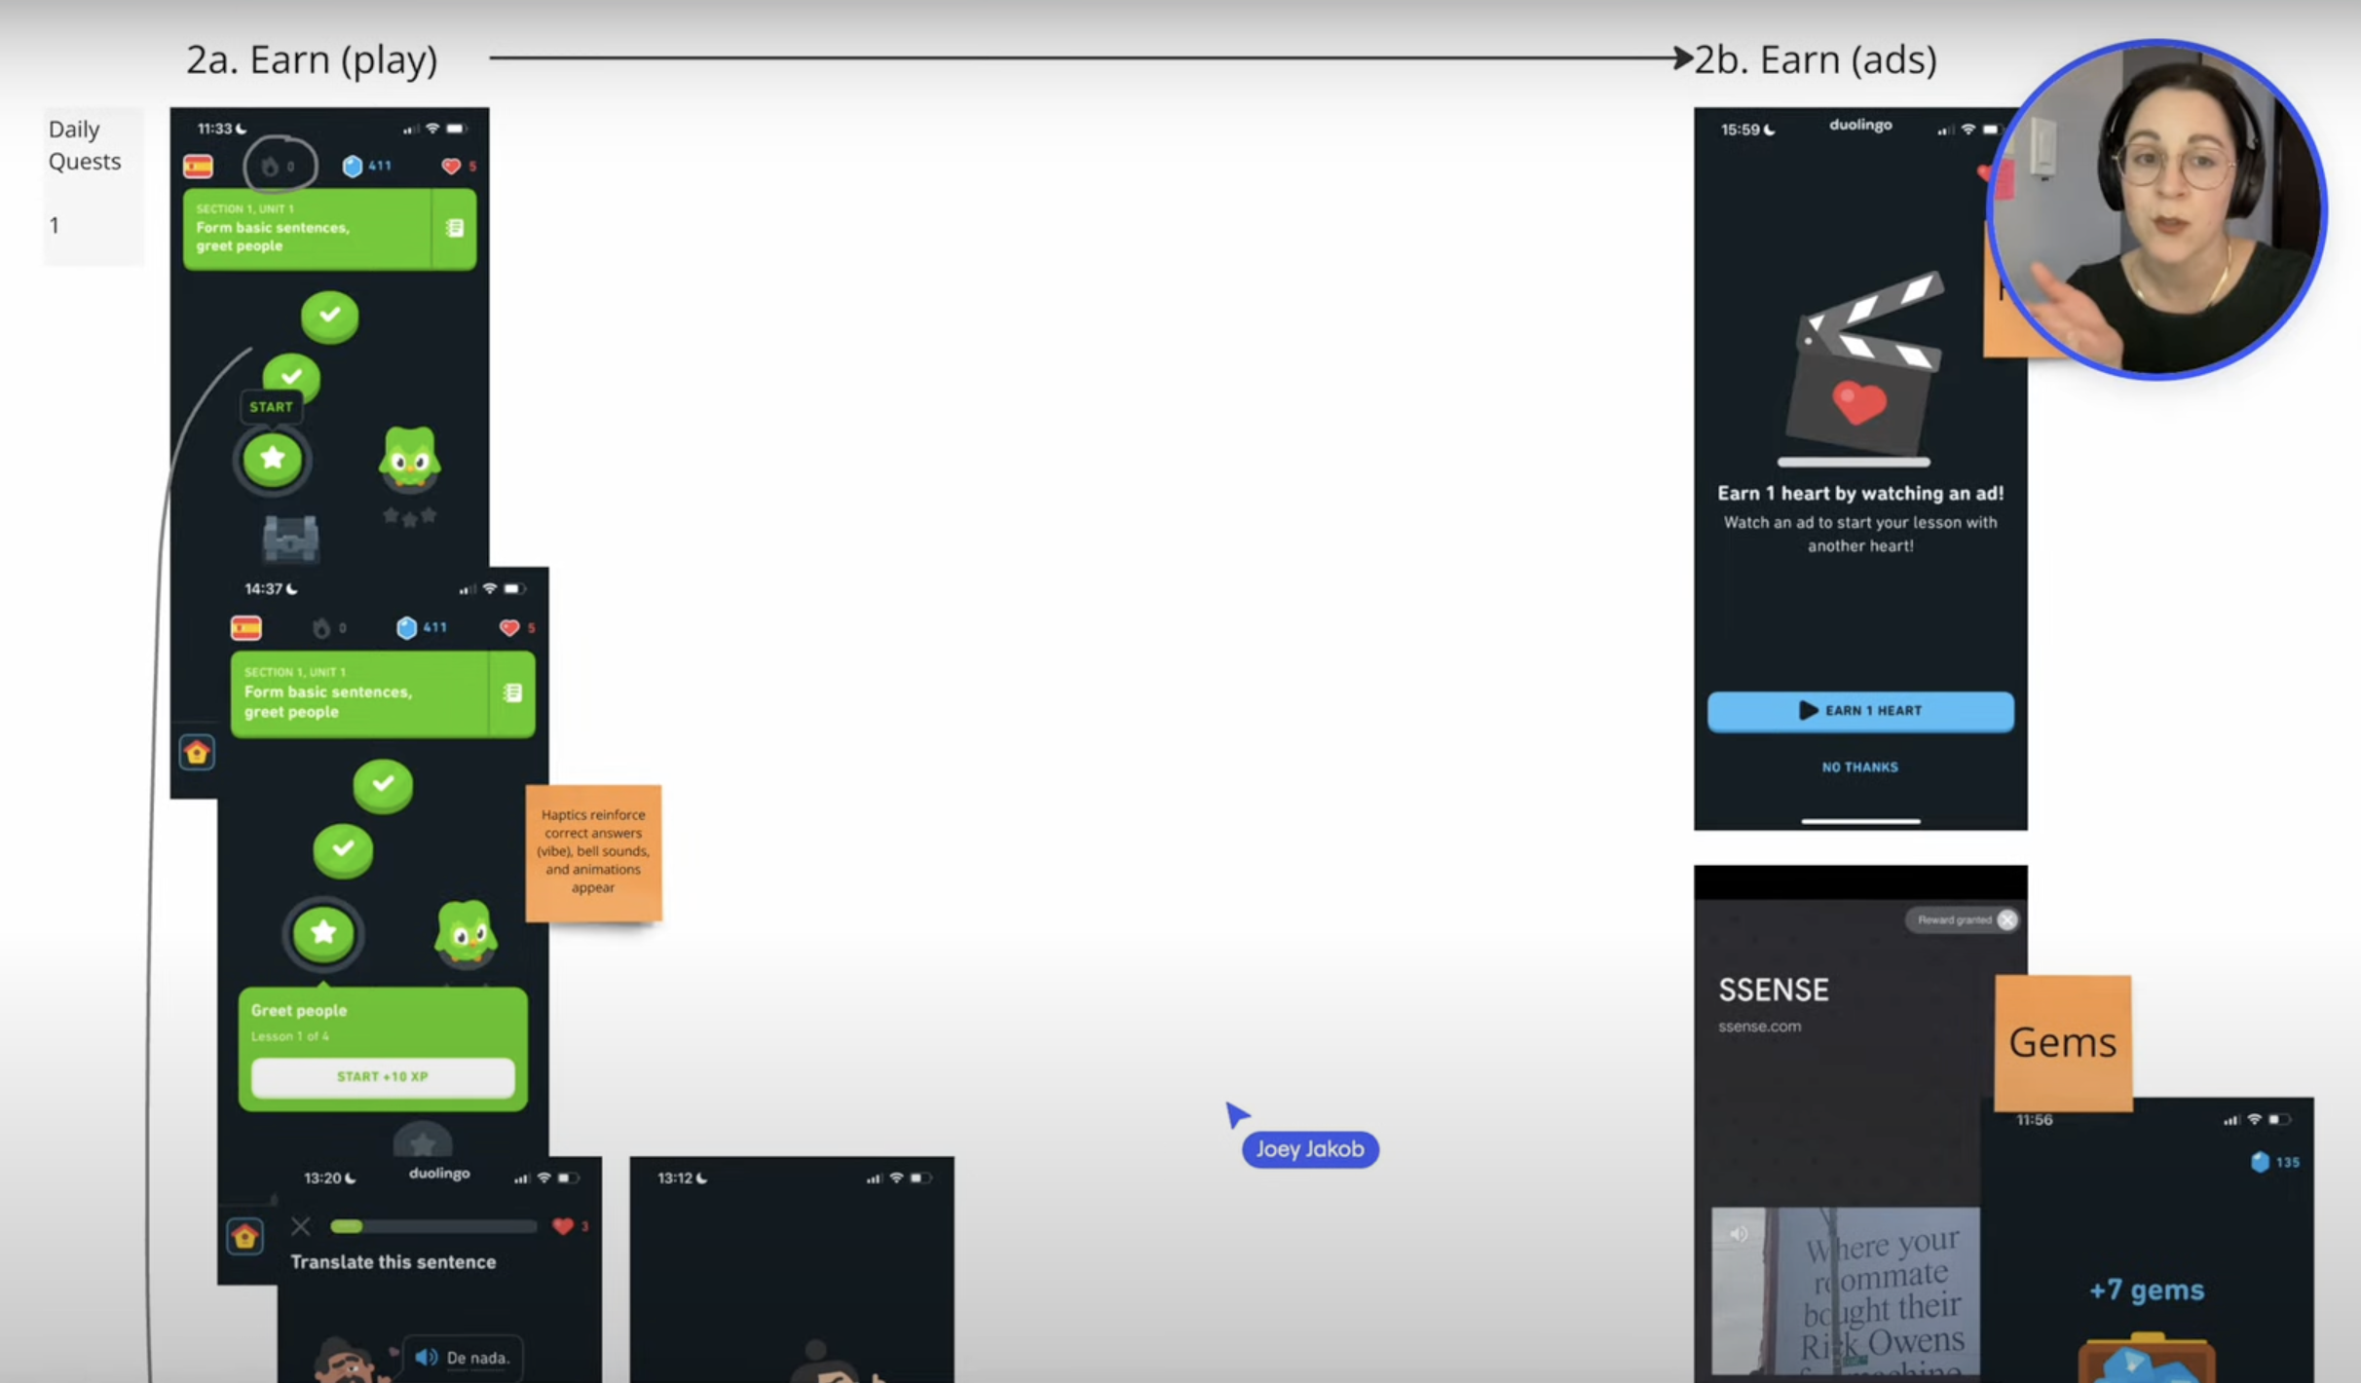The height and width of the screenshot is (1383, 2361).
Task: Click the lesson progress bar
Action: 433,1226
